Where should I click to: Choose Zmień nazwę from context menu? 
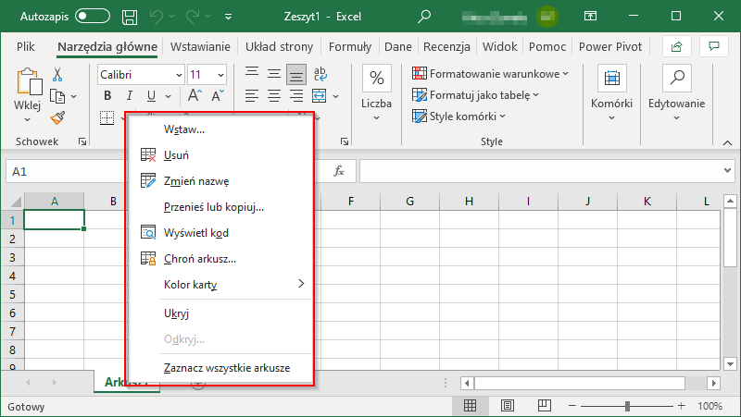pos(220,181)
